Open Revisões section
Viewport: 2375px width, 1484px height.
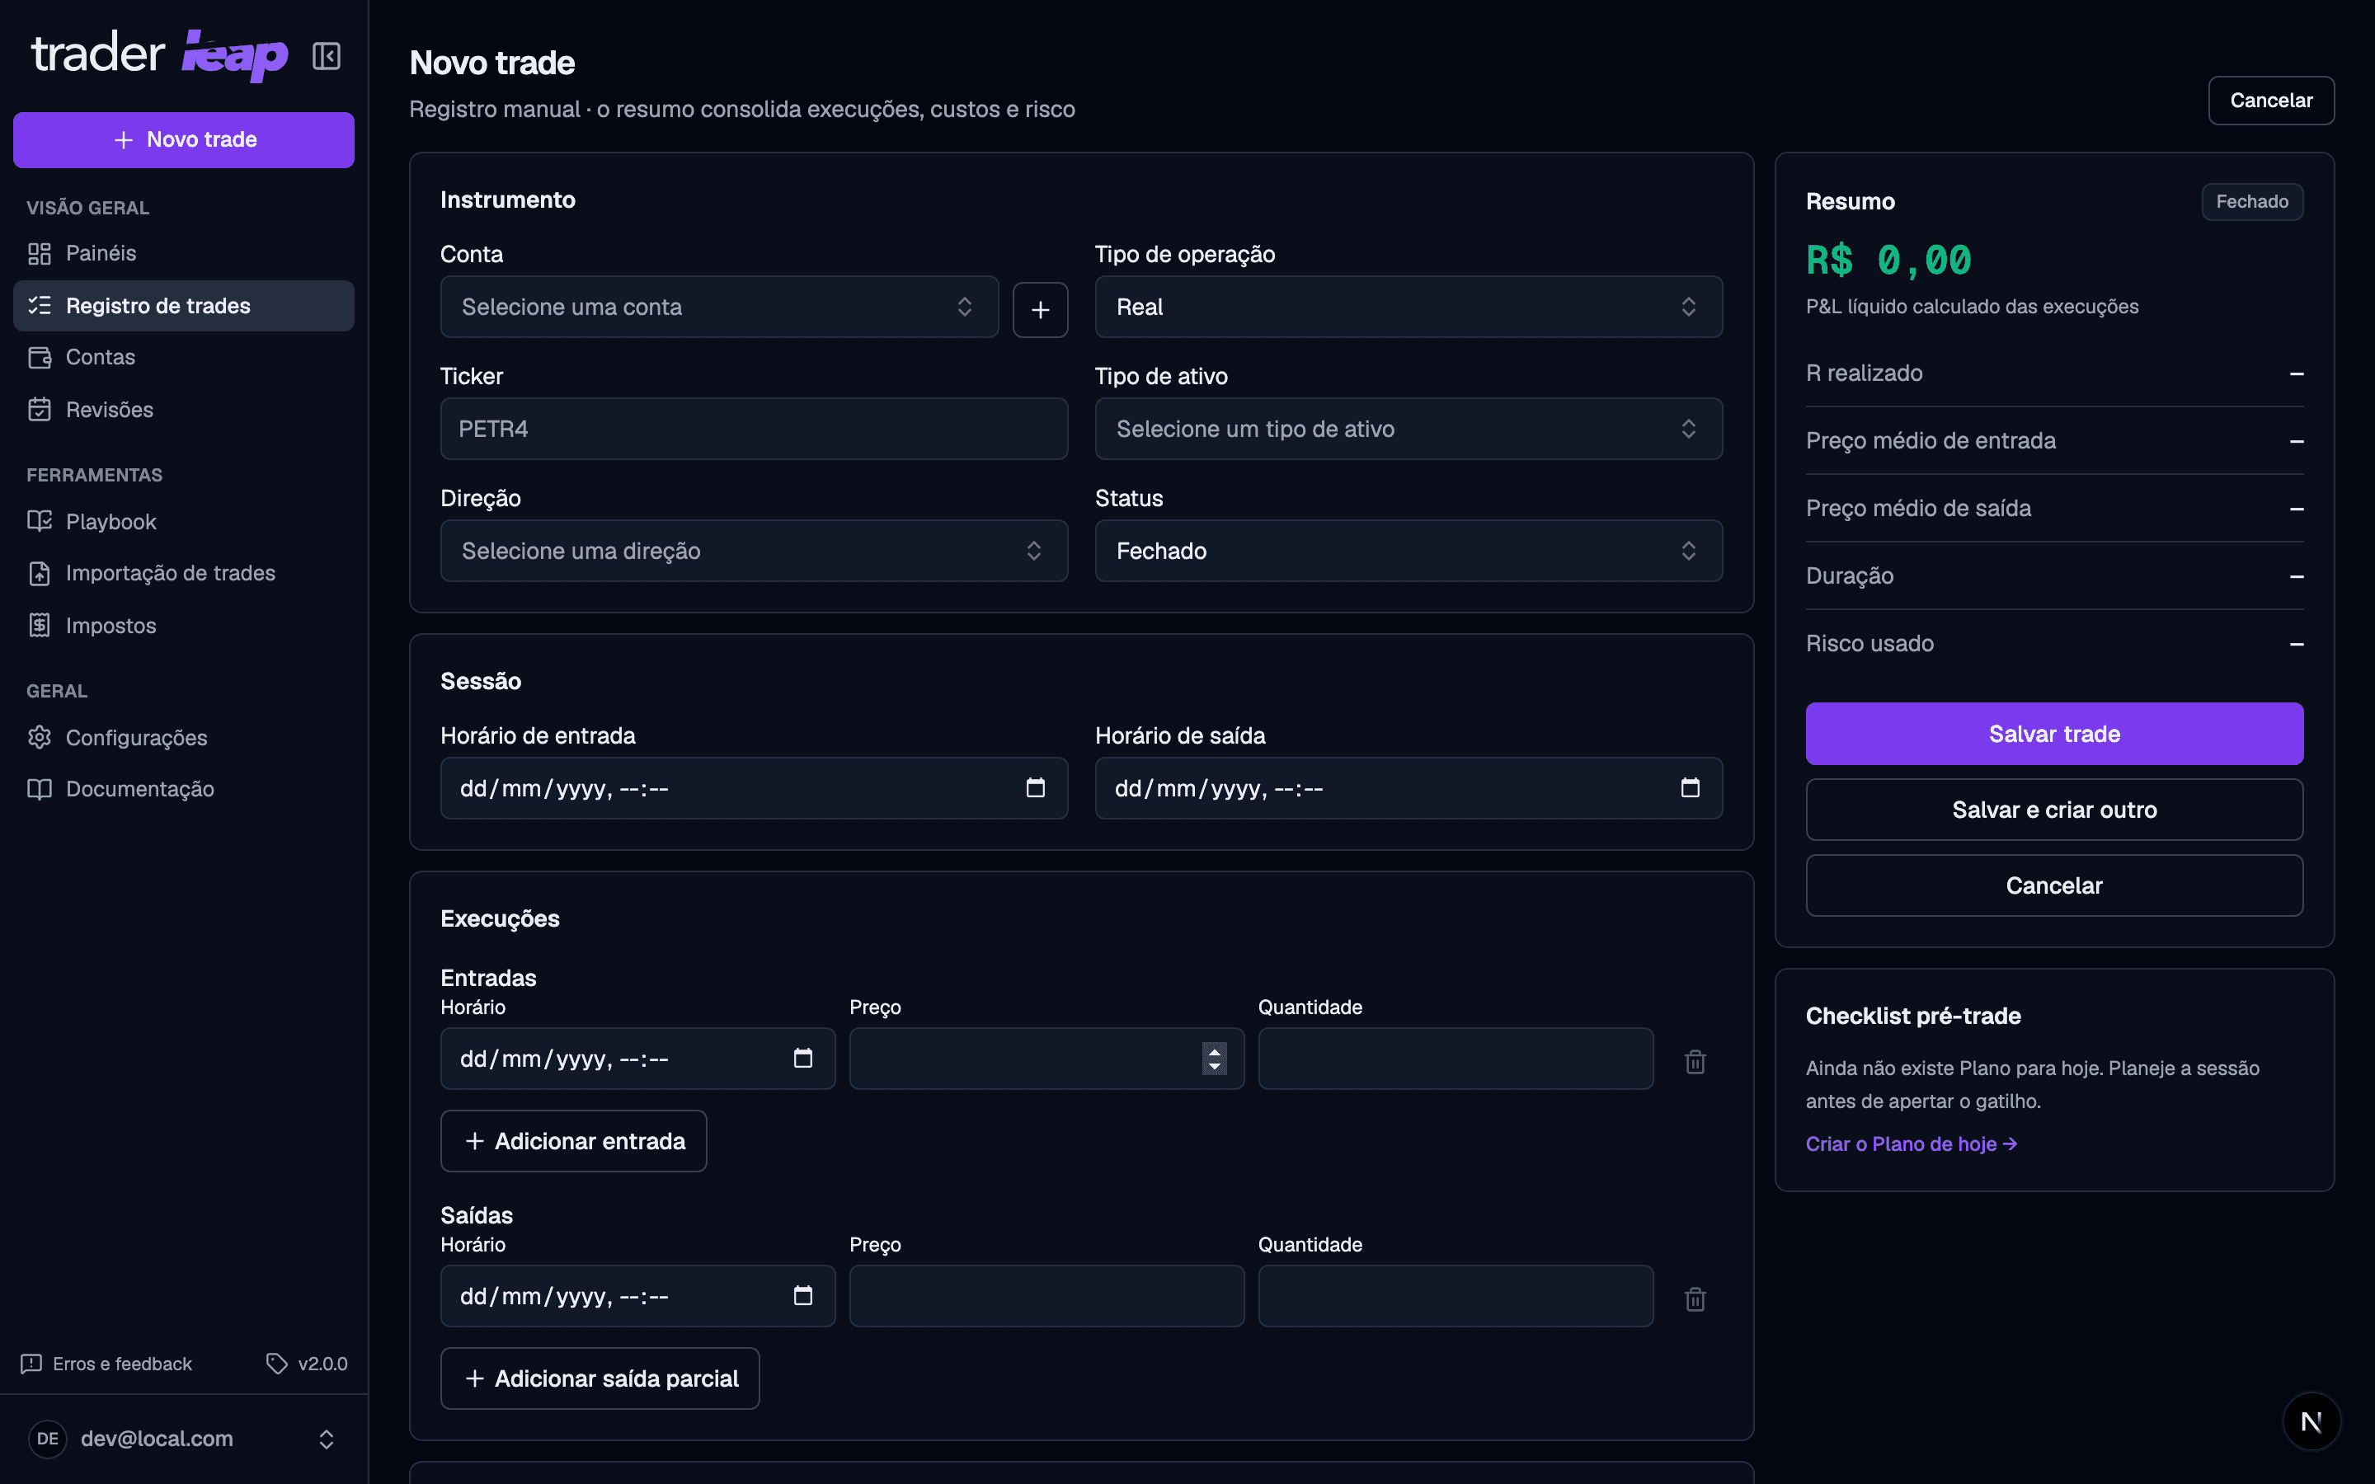[184, 409]
